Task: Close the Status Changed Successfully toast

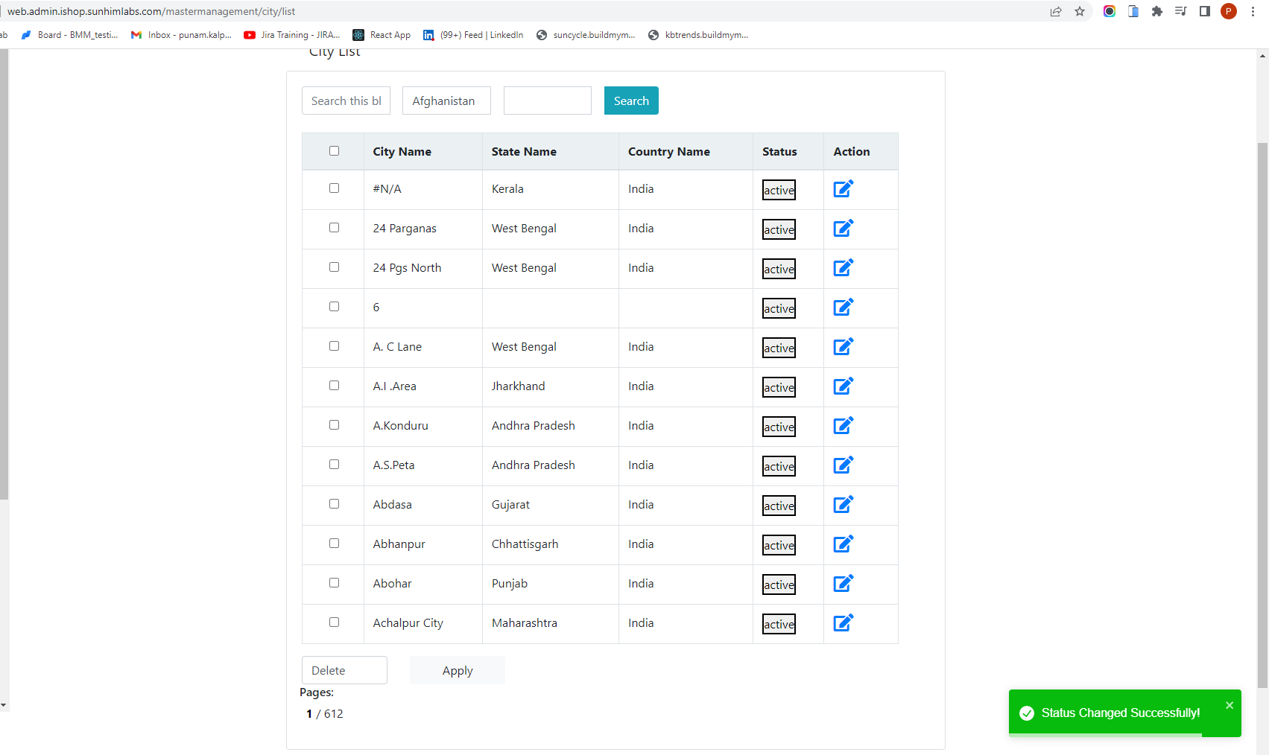Action: point(1230,705)
